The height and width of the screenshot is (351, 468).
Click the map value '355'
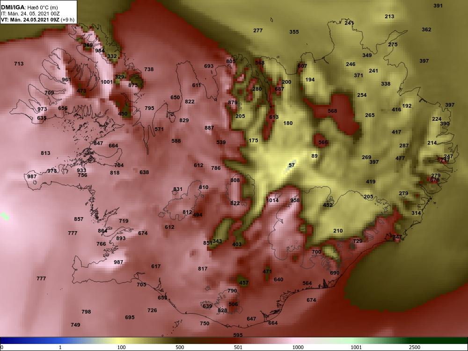(294, 32)
